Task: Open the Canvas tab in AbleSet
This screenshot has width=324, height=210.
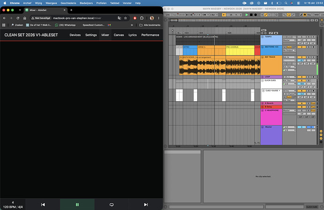Action: [119, 35]
